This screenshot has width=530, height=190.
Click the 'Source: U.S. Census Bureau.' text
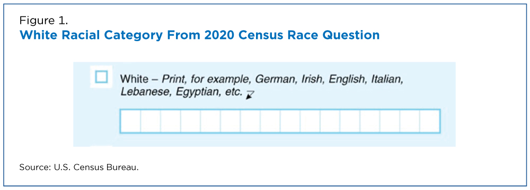click(79, 167)
